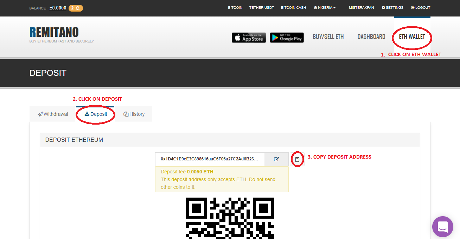Click the DEPOSIT ETHEREUM panel heading

74,140
